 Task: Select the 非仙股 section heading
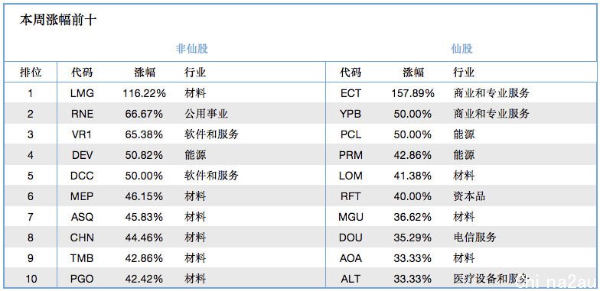pyautogui.click(x=191, y=49)
